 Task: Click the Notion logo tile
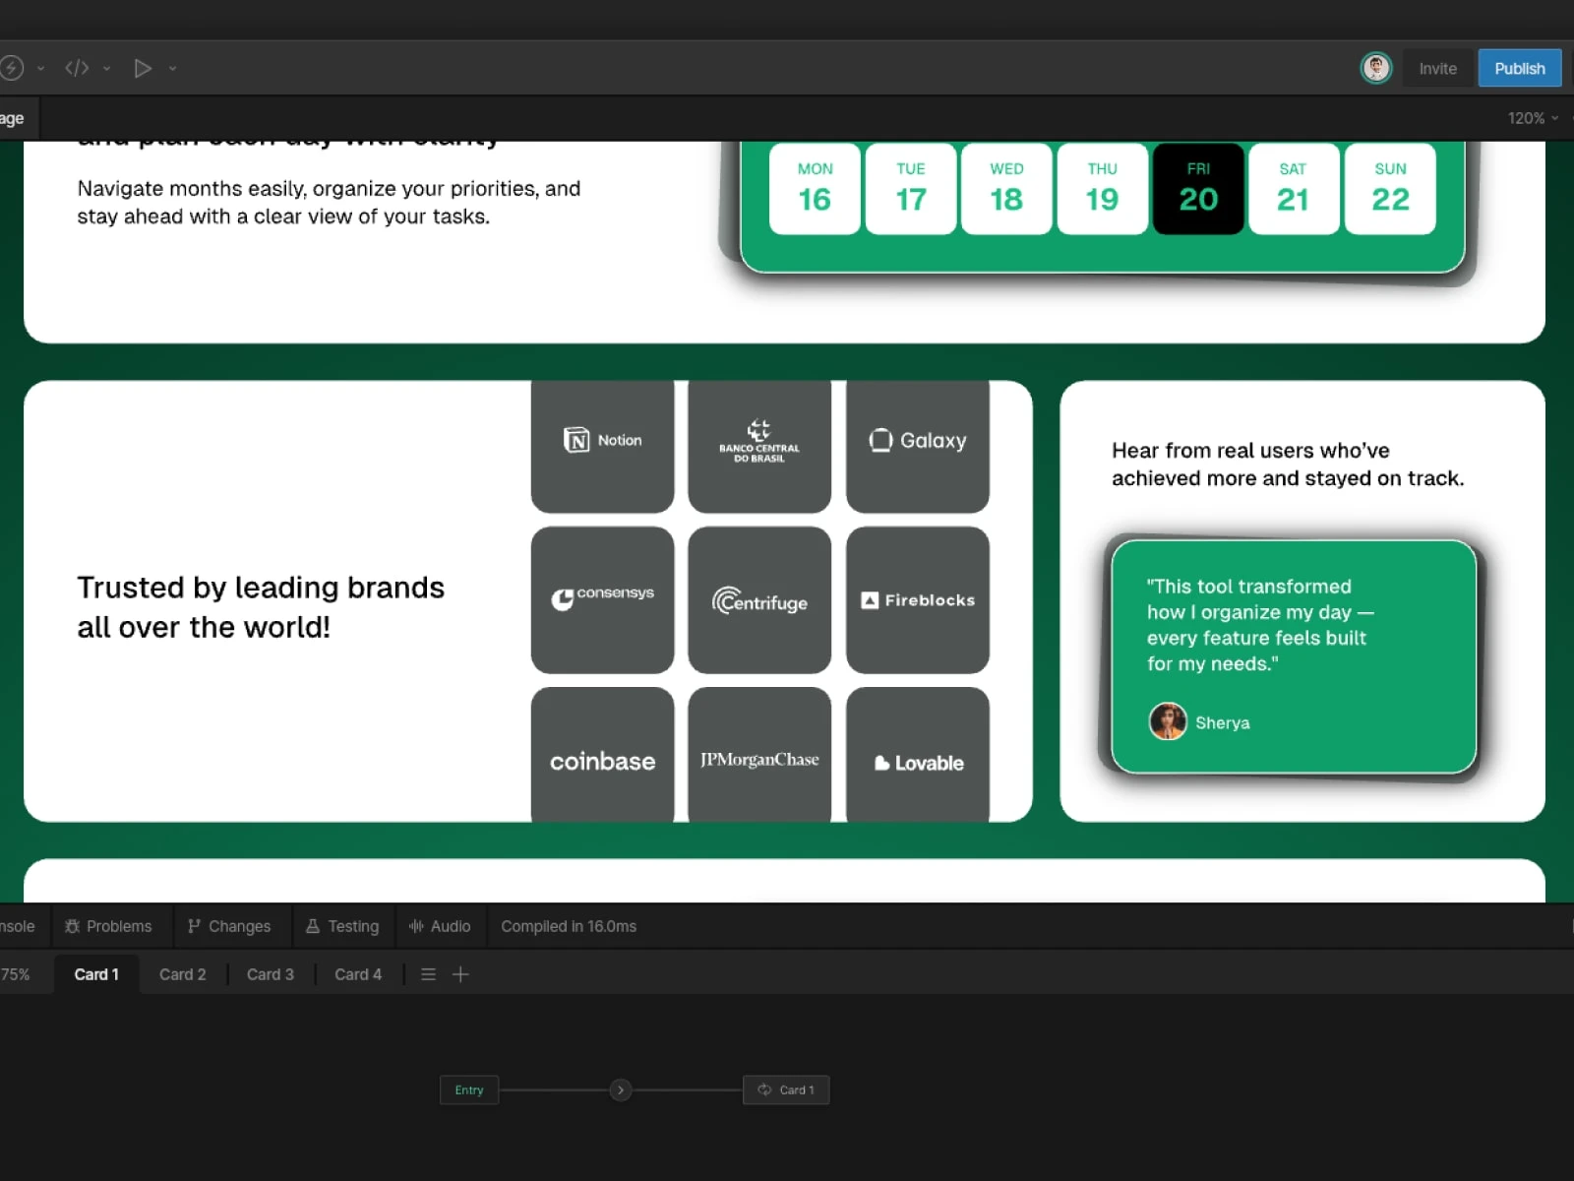tap(602, 447)
